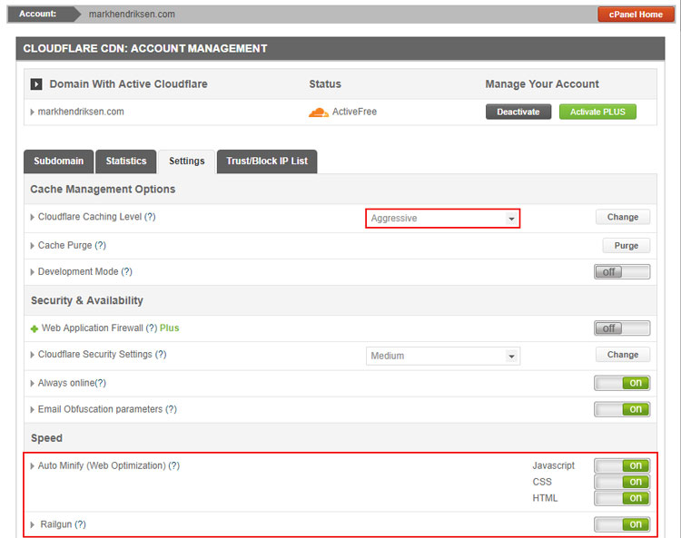Turn off the Railgun switch
The height and width of the screenshot is (538, 681).
[622, 524]
